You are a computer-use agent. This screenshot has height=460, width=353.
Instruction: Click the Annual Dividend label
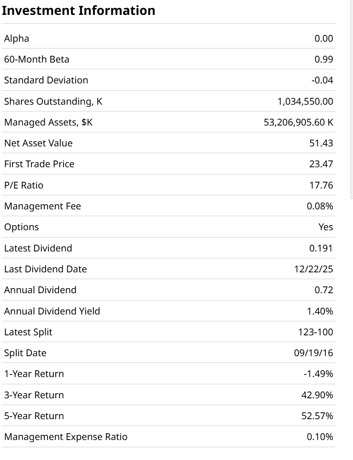40,290
